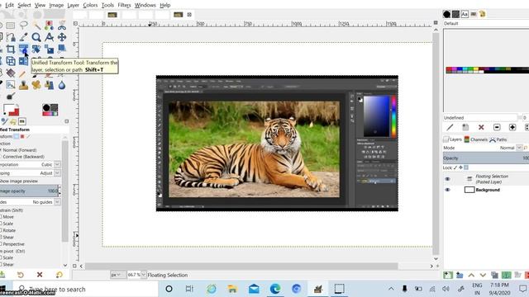Zoom in the palette editor

point(512,127)
